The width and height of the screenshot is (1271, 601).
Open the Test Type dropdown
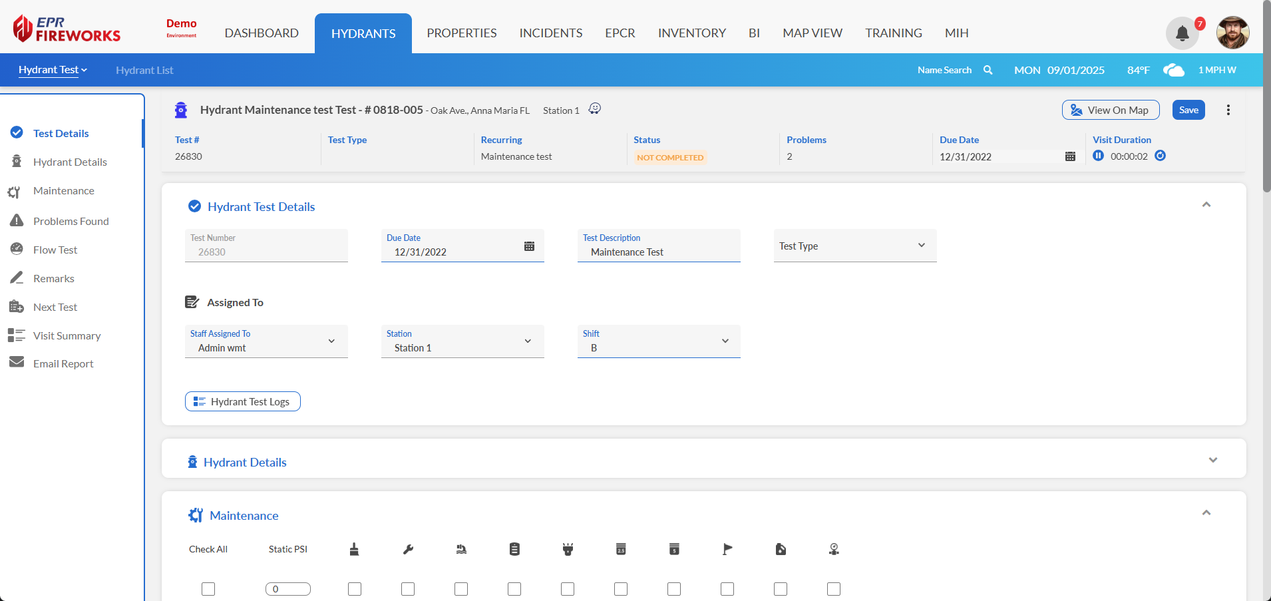coord(854,246)
